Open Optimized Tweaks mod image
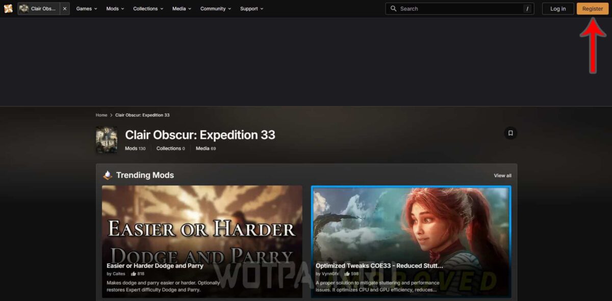The width and height of the screenshot is (612, 301). (x=411, y=223)
